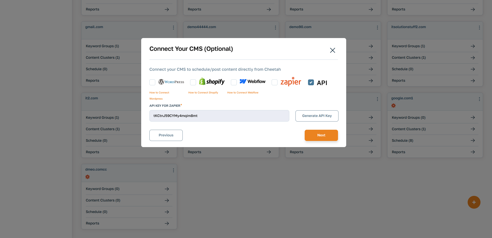The image size is (492, 238).
Task: Open How to Connect Shopify link
Action: point(203,92)
